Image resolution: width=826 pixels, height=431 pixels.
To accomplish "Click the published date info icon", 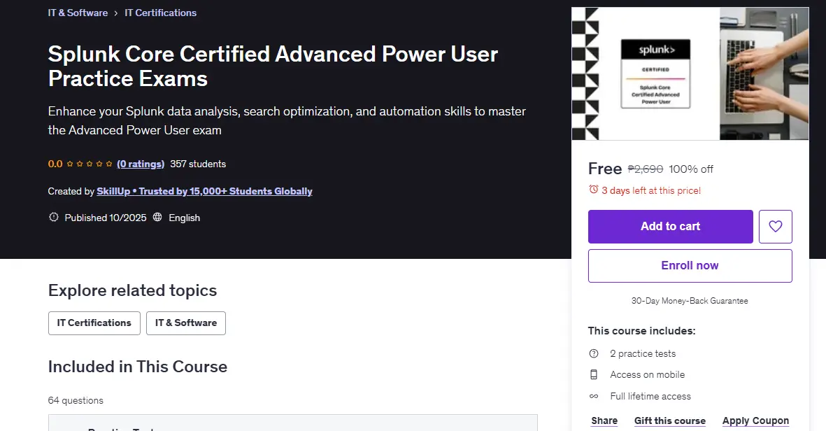I will click(x=53, y=217).
